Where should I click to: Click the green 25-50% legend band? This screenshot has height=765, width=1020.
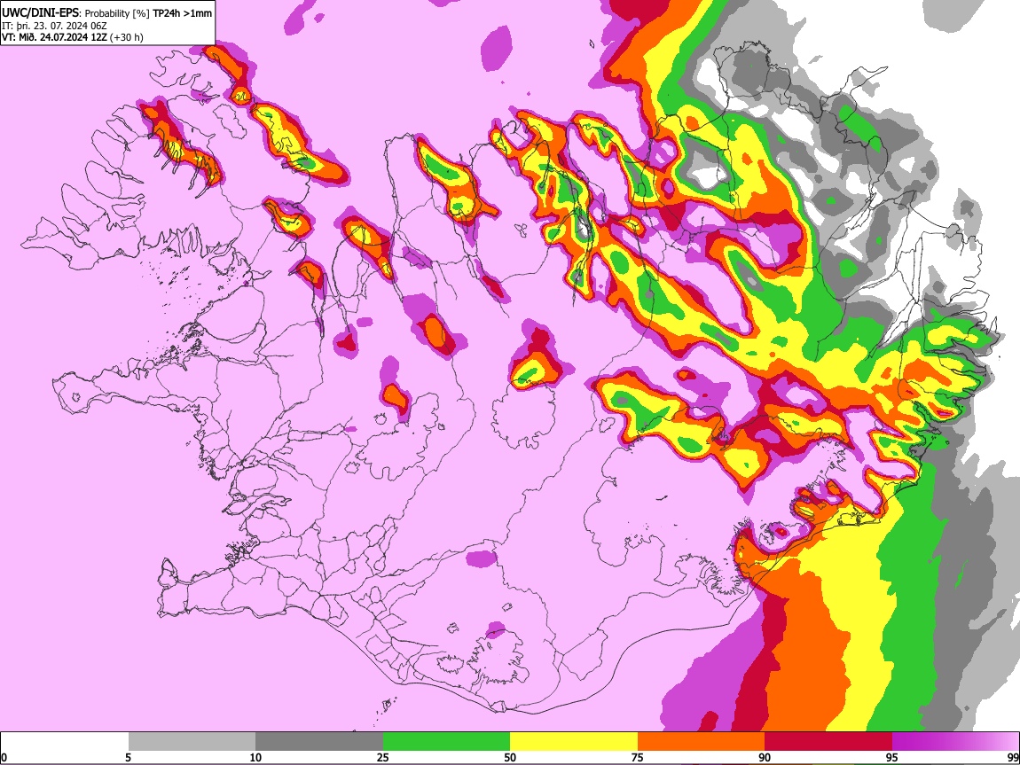pos(446,742)
